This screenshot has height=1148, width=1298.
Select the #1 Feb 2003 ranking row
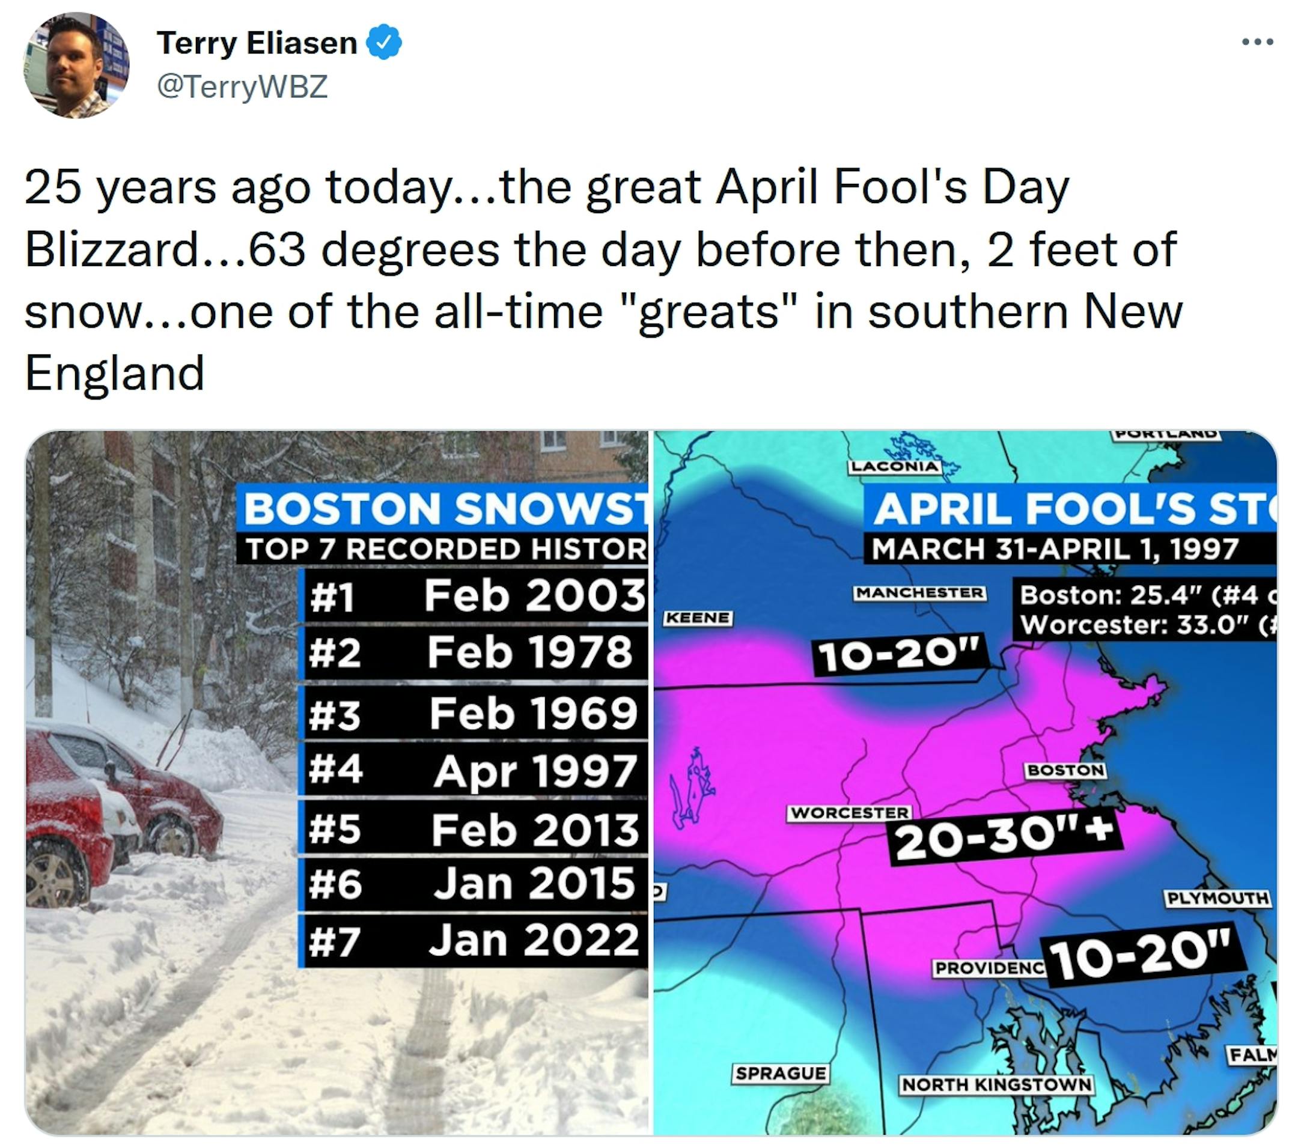(474, 595)
